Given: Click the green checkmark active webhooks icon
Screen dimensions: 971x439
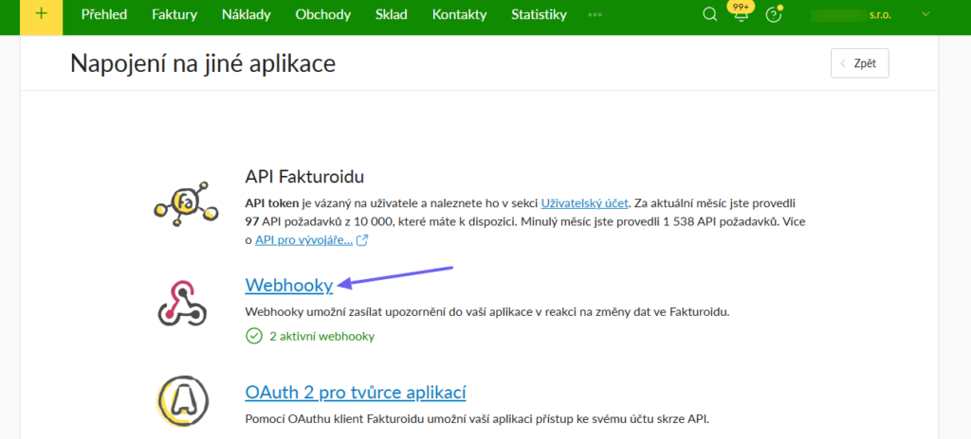Looking at the screenshot, I should point(254,337).
